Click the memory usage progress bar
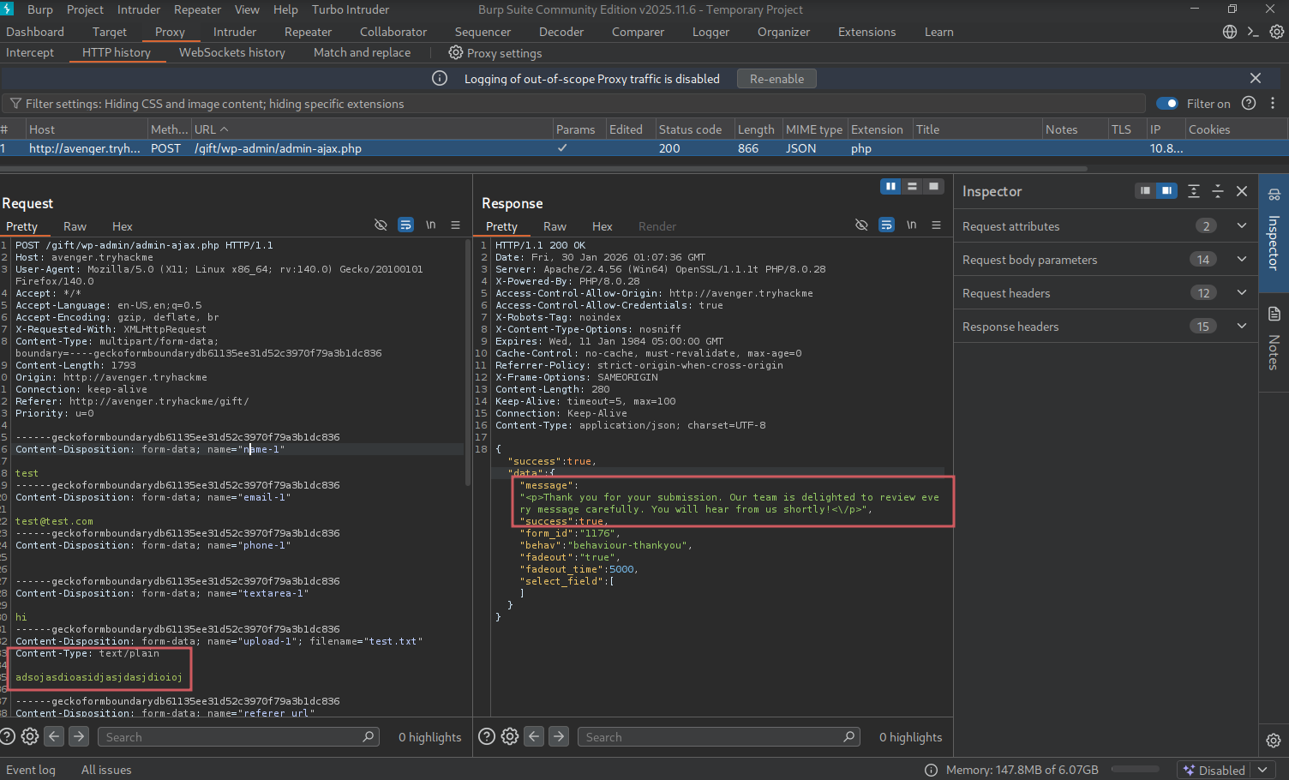The width and height of the screenshot is (1289, 780). click(x=1135, y=770)
